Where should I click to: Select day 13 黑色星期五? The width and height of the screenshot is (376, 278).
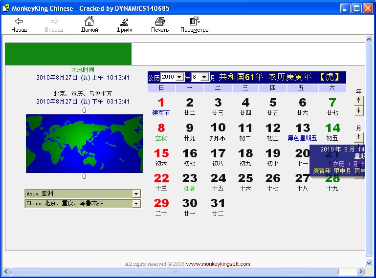302,132
